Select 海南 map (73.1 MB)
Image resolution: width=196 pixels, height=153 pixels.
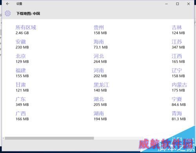click(x=101, y=44)
